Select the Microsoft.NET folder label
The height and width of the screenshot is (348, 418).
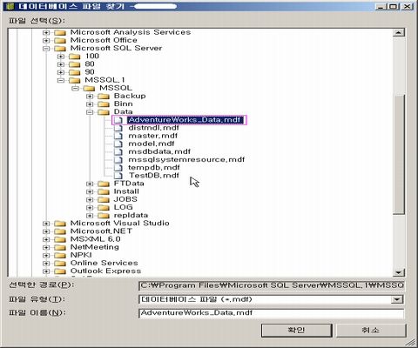point(101,231)
